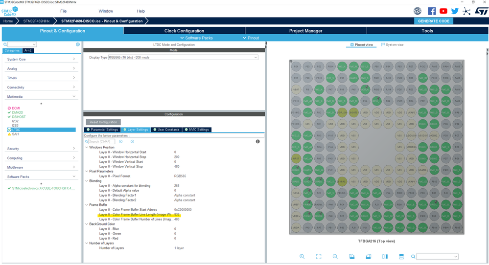This screenshot has height=265, width=489.
Task: Open the Parameter Settings tab
Action: click(x=102, y=130)
